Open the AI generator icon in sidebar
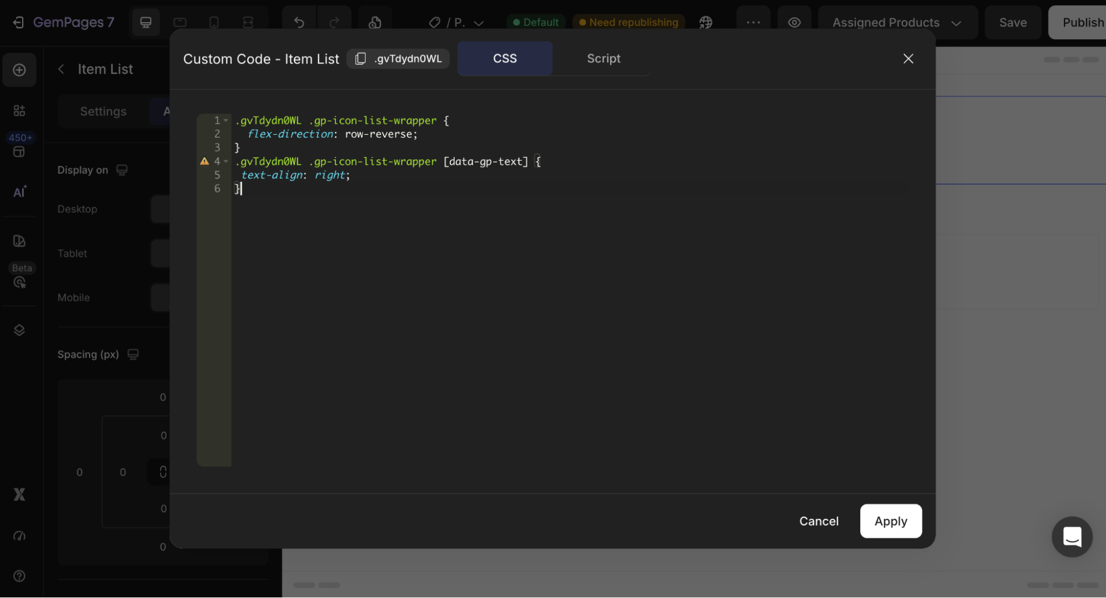Image resolution: width=1106 pixels, height=598 pixels. 19,192
